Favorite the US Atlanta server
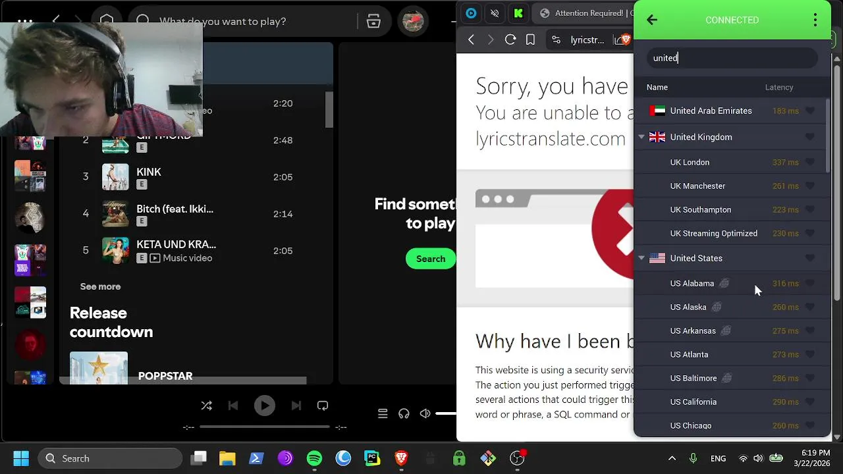The height and width of the screenshot is (474, 843). 810,354
